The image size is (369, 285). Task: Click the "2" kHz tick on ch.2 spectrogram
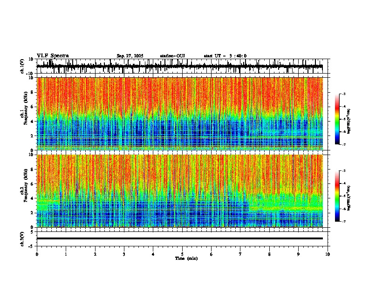[x=33, y=213]
